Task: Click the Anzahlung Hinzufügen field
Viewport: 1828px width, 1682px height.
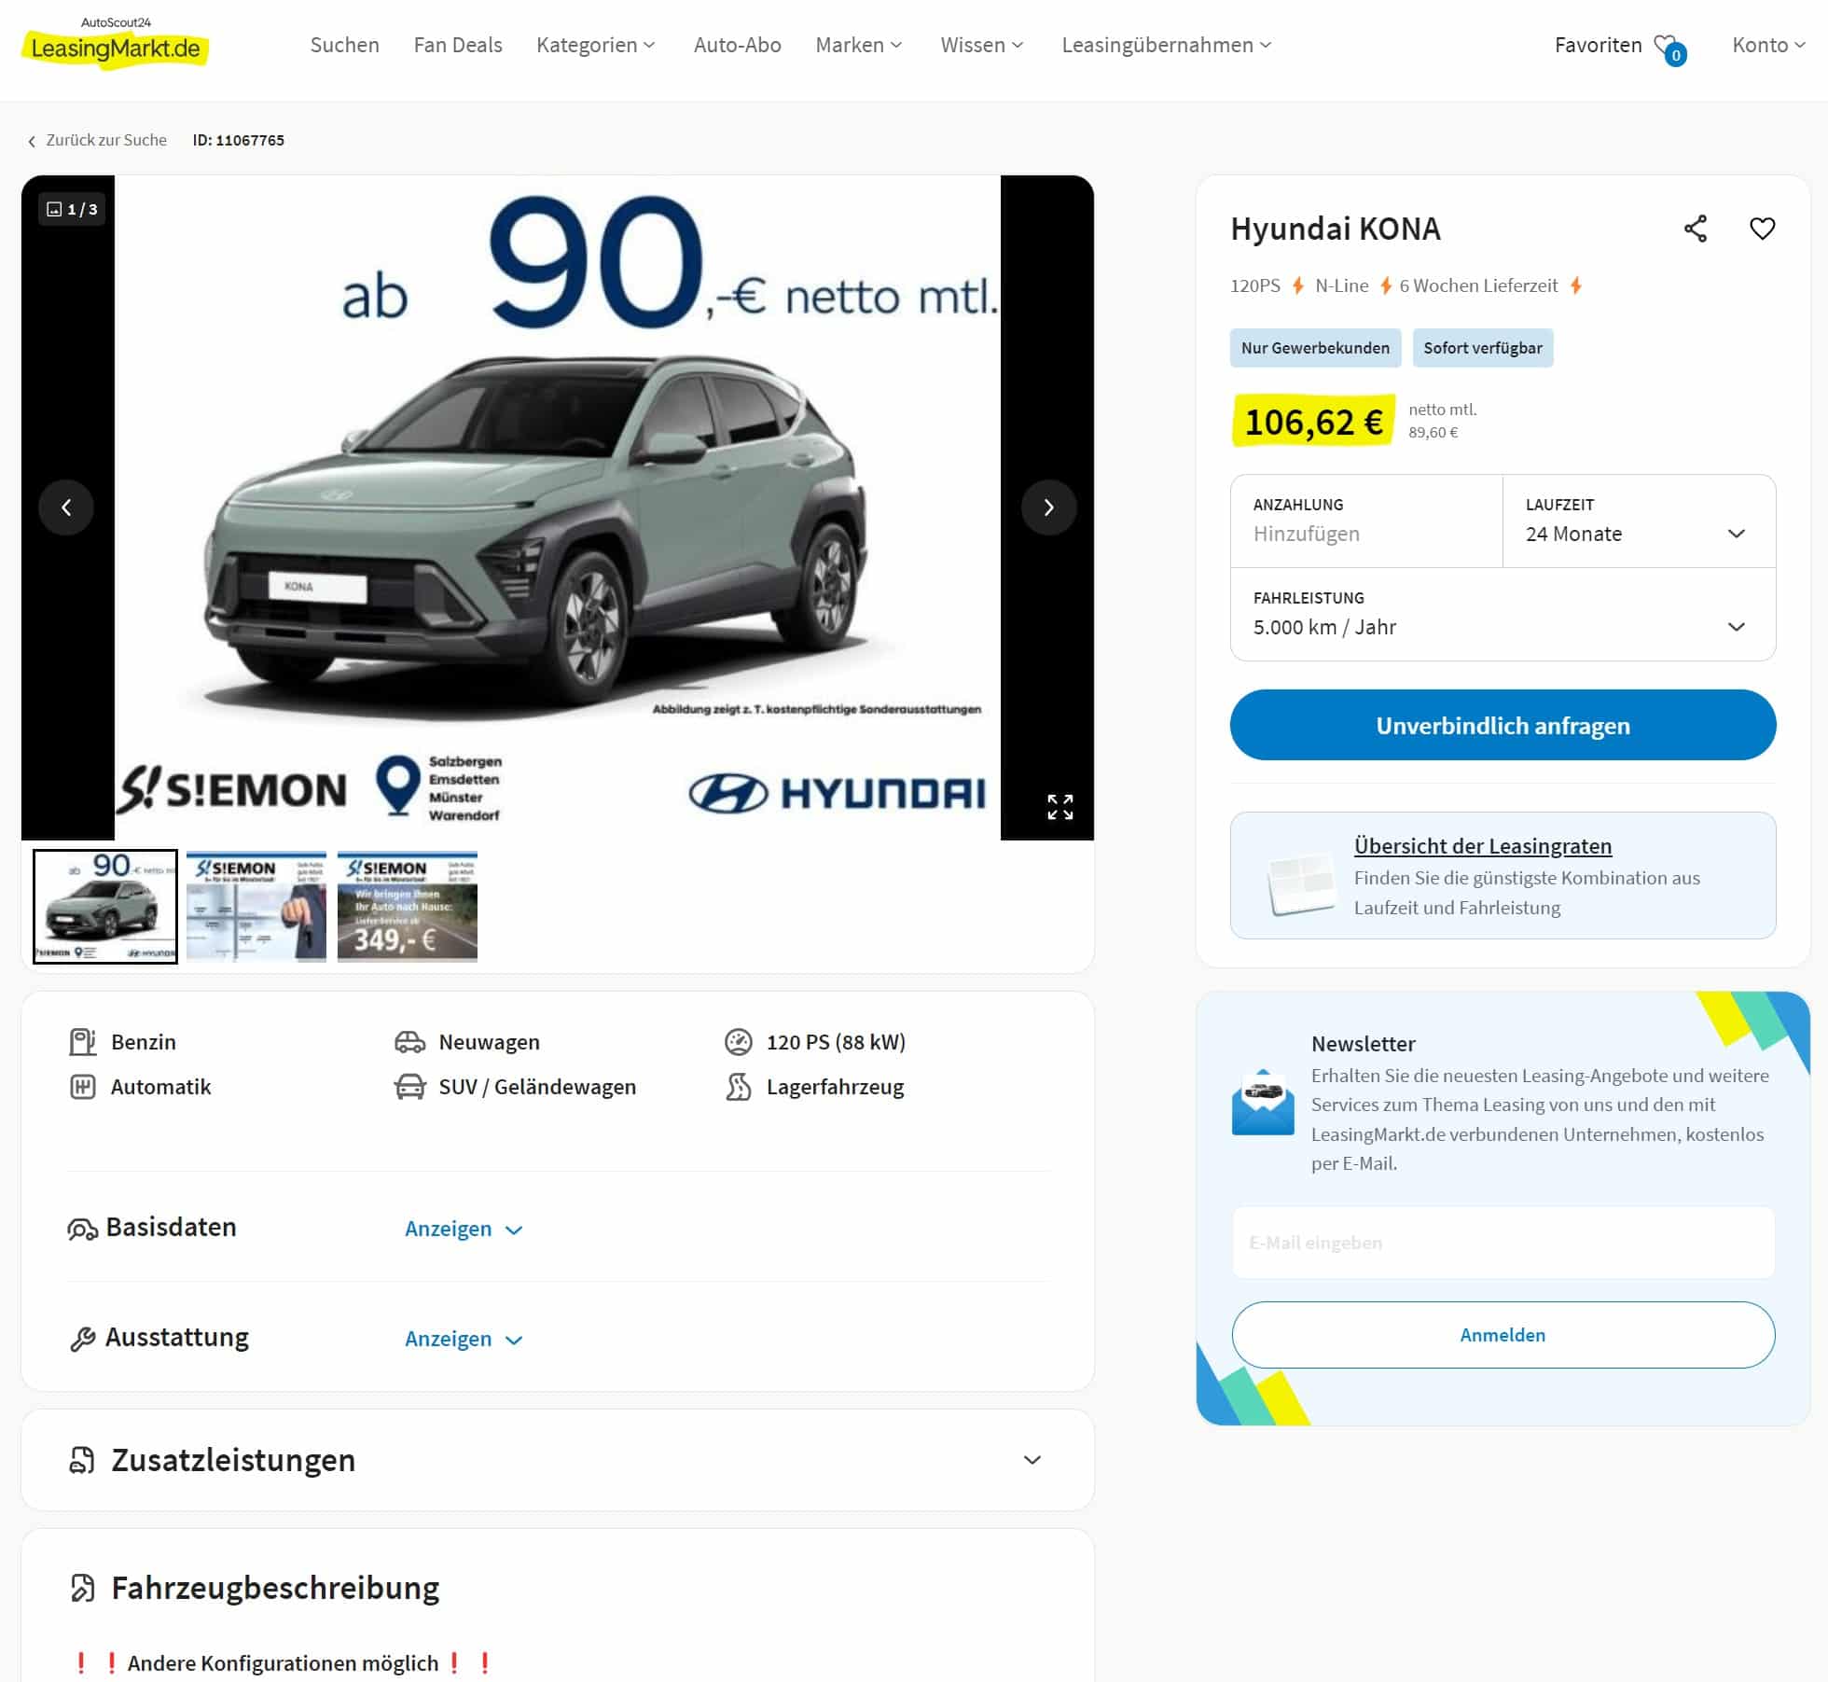Action: 1366,521
